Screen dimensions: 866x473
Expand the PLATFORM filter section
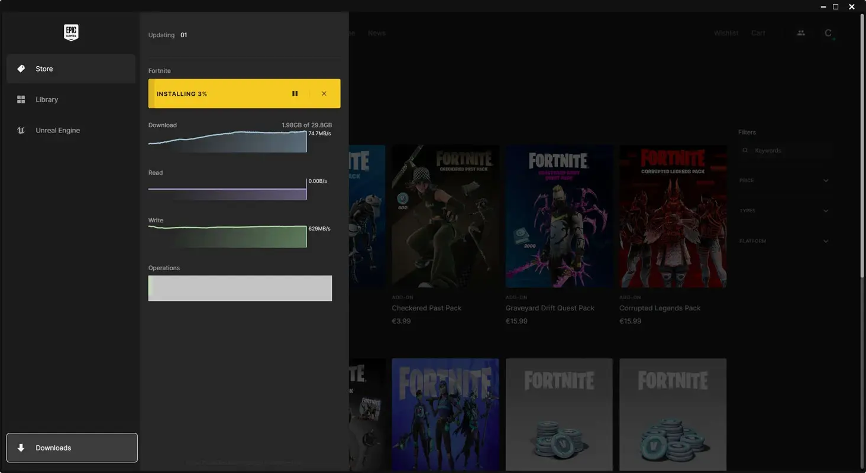pyautogui.click(x=825, y=241)
